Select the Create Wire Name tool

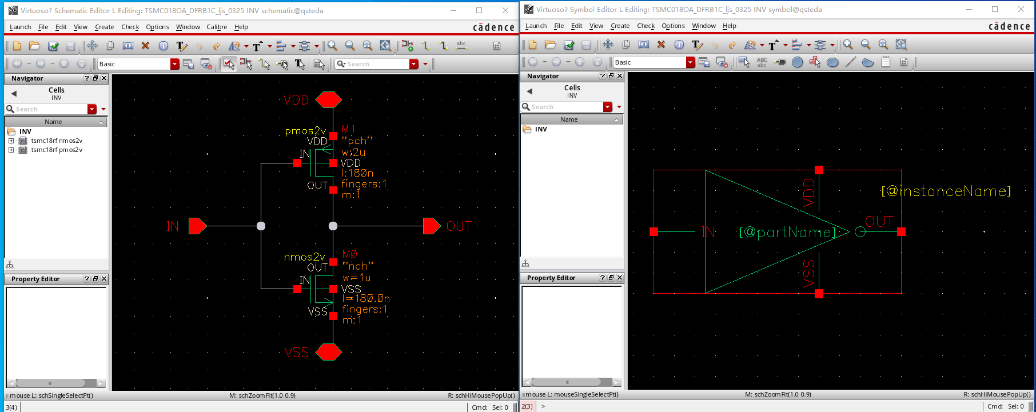pos(461,46)
